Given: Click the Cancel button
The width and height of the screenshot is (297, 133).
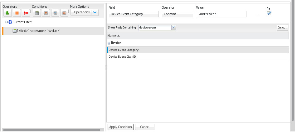Looking at the screenshot, I should point(145,127).
